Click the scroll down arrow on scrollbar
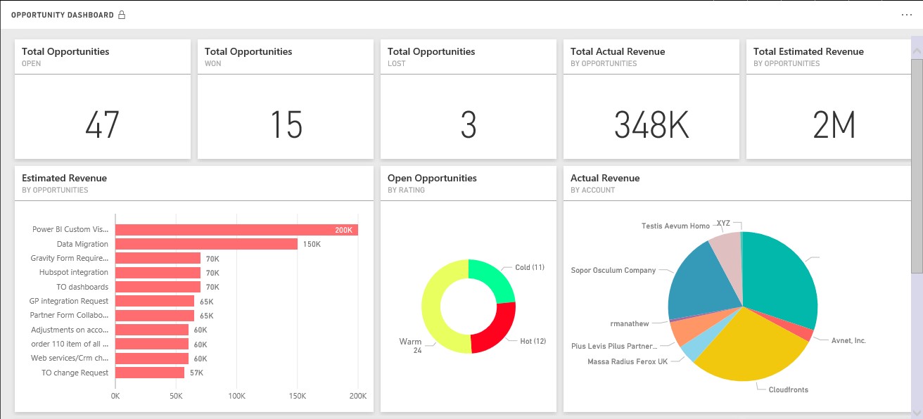 [916, 413]
